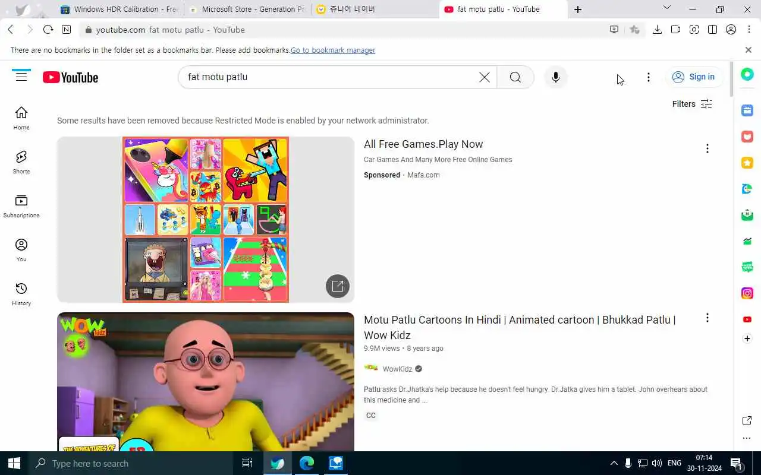Open a new browser tab
This screenshot has width=761, height=475.
(x=578, y=9)
